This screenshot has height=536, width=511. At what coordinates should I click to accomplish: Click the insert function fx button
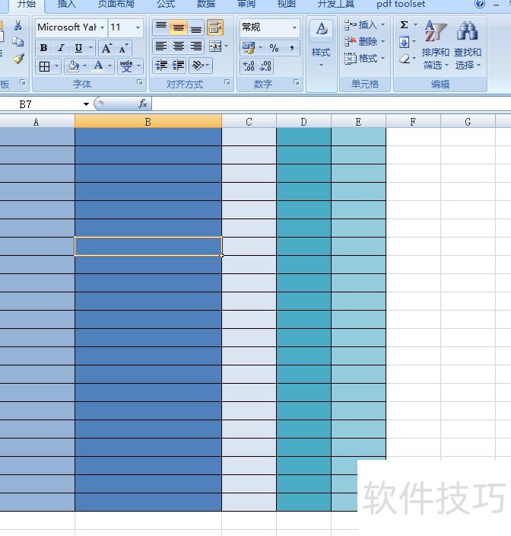tap(143, 104)
